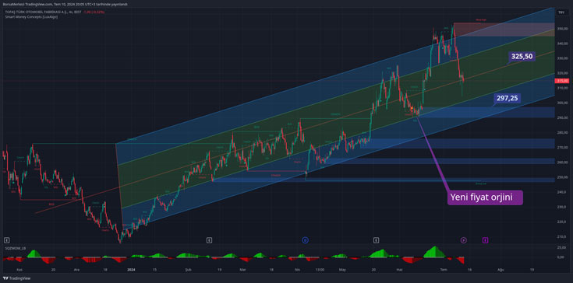Click the earnings E marker below Kas
The image size is (573, 283).
6,240
